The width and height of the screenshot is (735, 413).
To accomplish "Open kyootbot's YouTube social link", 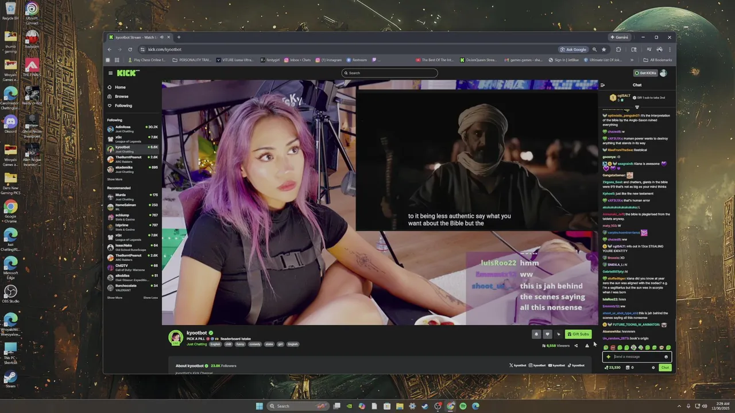I will (x=557, y=365).
